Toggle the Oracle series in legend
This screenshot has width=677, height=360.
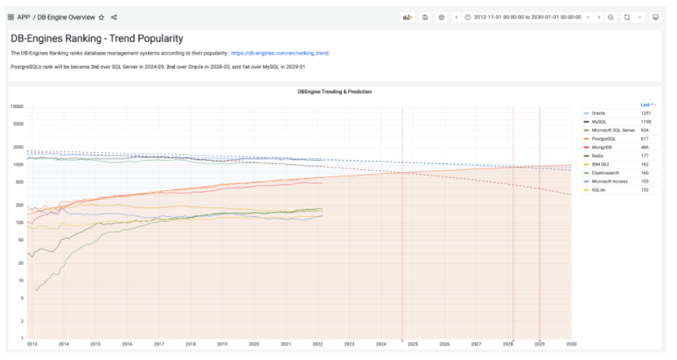[x=598, y=113]
